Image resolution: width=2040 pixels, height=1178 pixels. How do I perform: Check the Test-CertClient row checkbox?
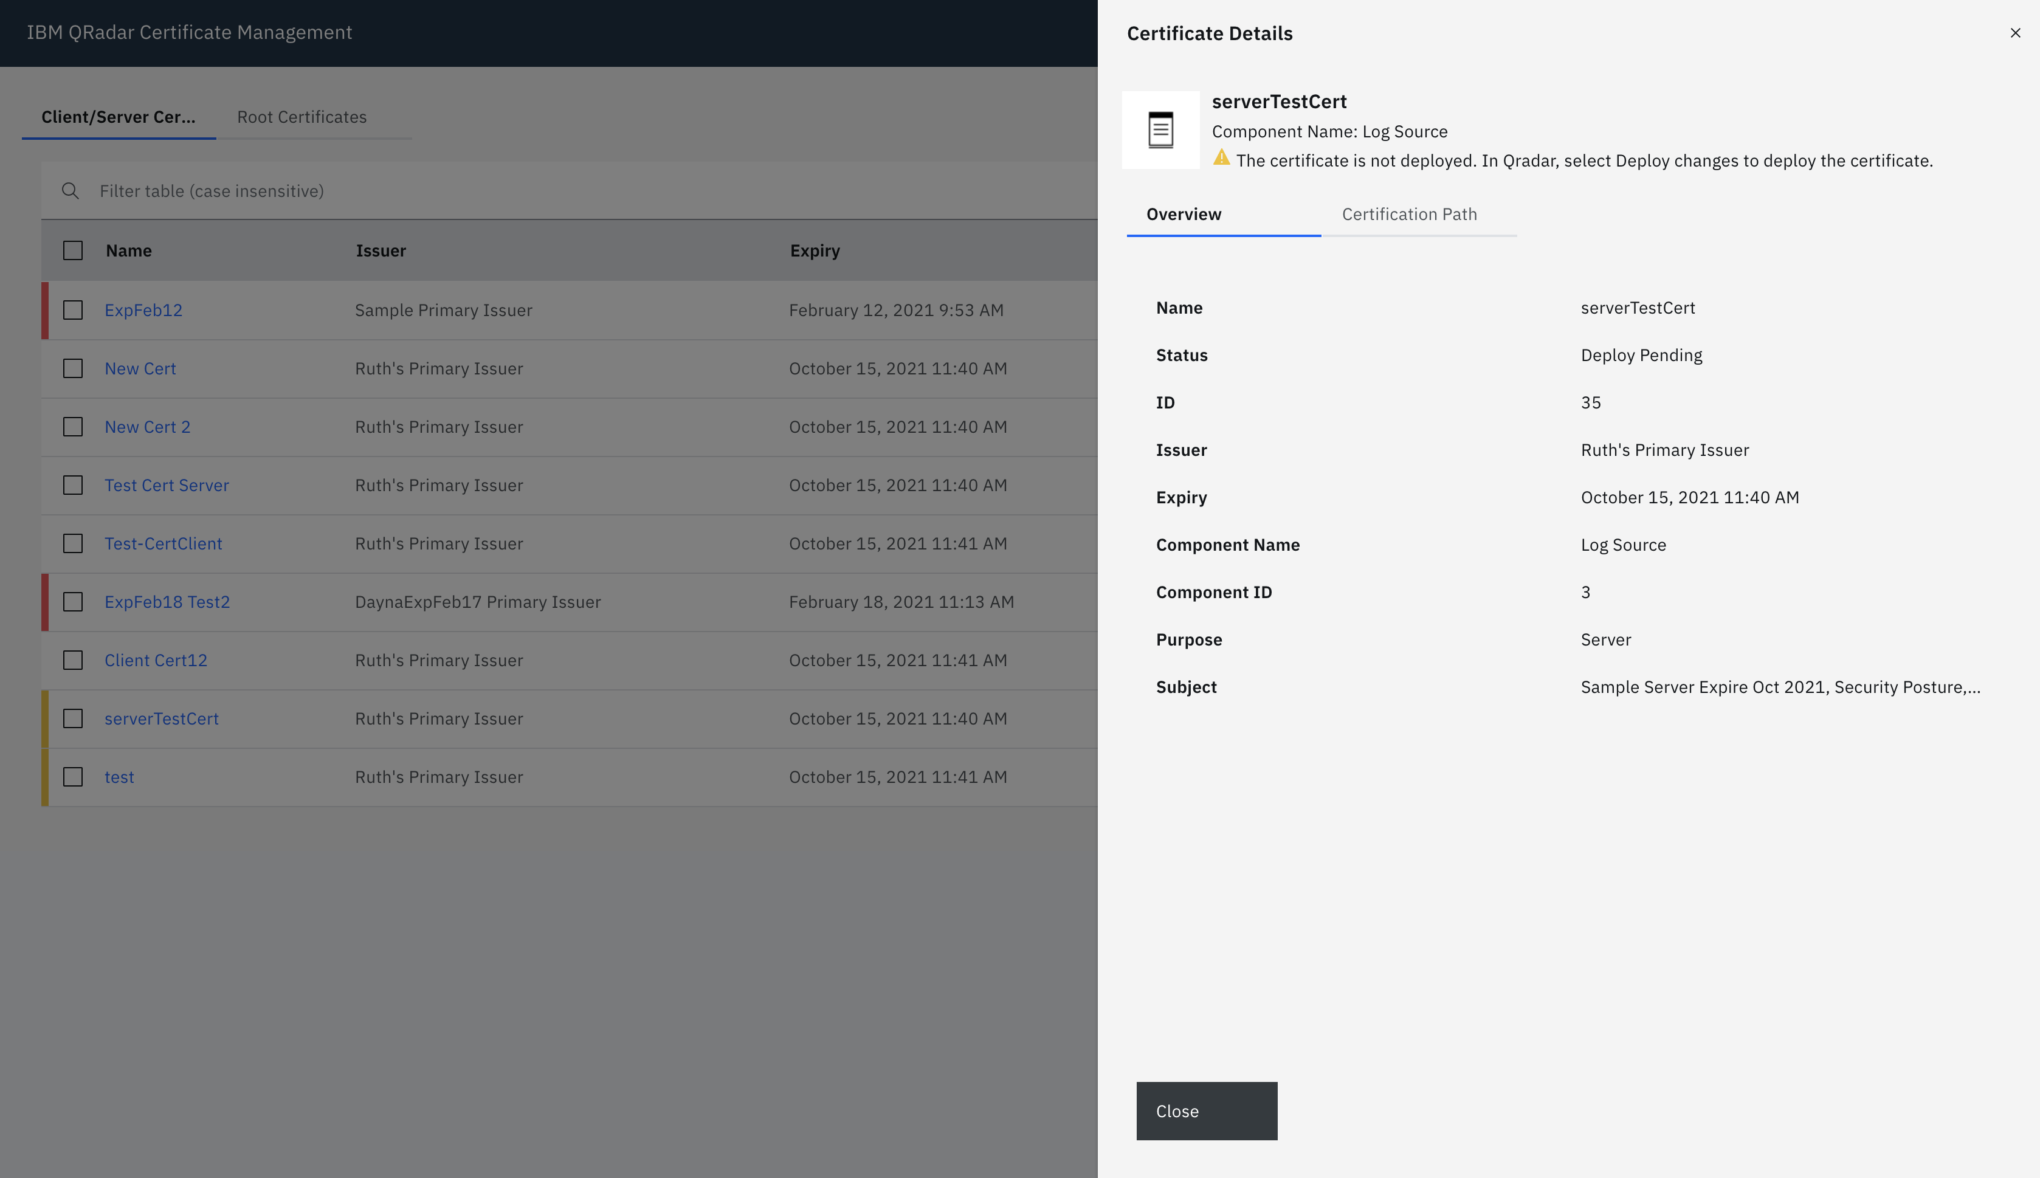click(73, 543)
